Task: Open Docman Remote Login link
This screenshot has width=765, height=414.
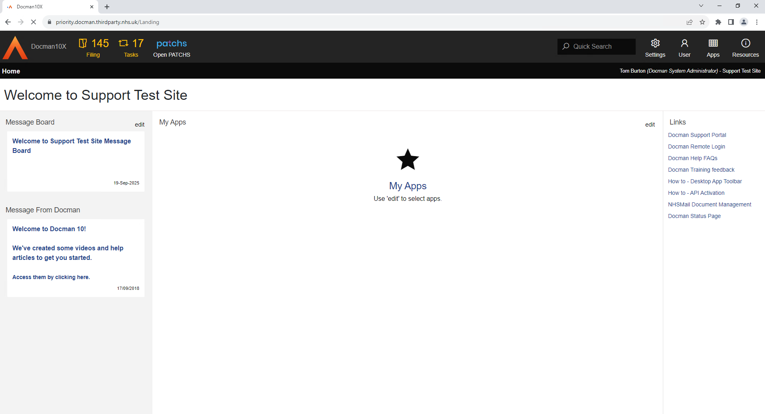Action: click(696, 147)
